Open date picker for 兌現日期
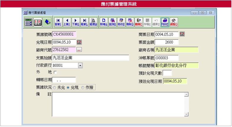 coord(79,42)
